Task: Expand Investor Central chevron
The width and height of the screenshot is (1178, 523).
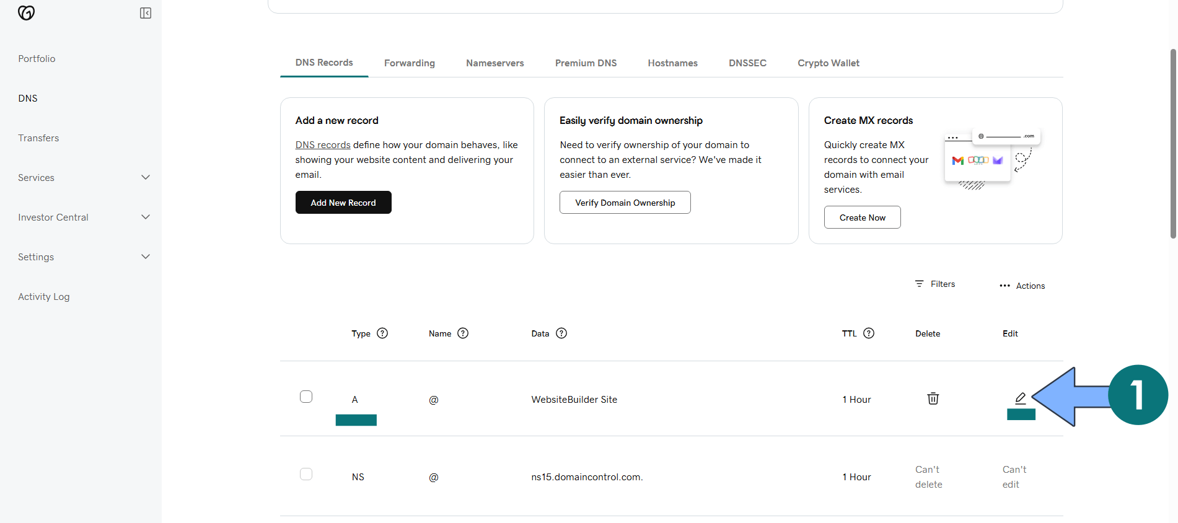Action: pos(146,218)
